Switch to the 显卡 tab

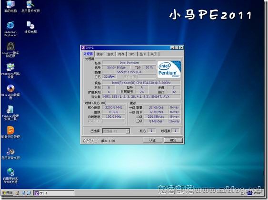click(x=142, y=54)
